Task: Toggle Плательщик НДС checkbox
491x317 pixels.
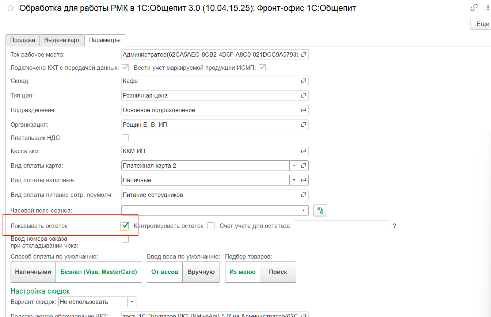Action: point(125,138)
